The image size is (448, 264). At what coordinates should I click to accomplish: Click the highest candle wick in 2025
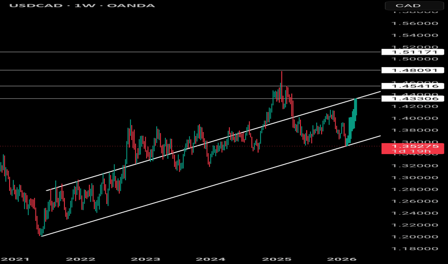(282, 73)
